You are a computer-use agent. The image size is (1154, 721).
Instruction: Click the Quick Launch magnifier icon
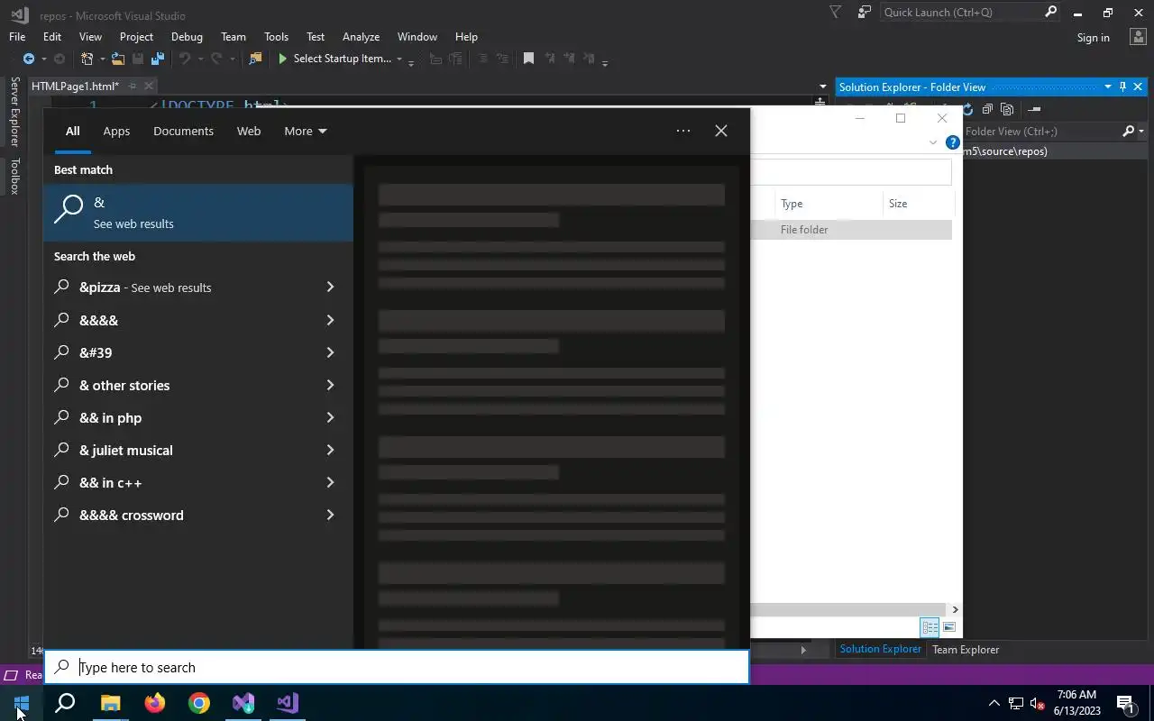coord(1050,13)
